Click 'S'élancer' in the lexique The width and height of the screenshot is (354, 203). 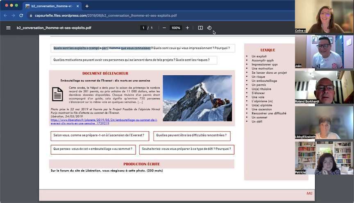[x=258, y=93]
